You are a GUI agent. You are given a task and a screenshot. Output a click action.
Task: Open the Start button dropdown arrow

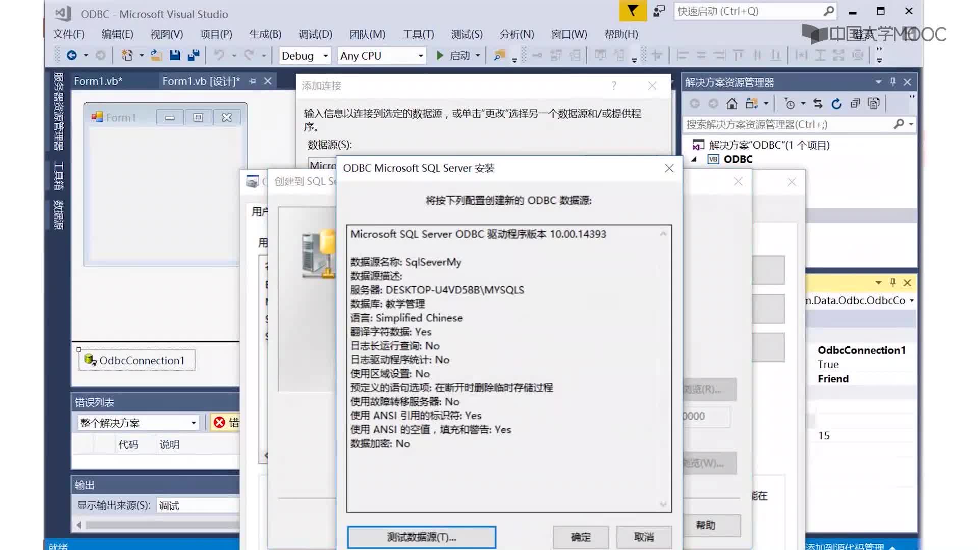coord(478,56)
